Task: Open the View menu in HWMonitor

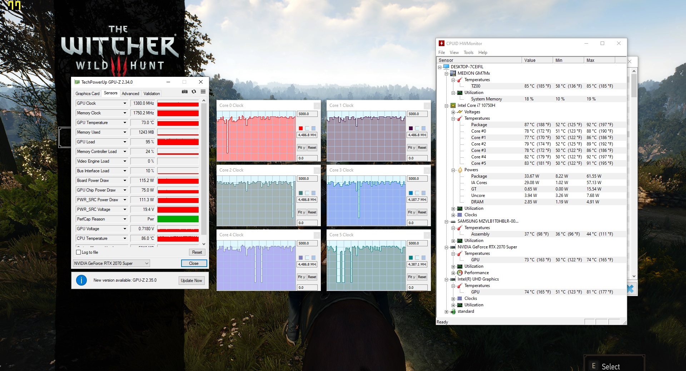Action: pos(454,53)
